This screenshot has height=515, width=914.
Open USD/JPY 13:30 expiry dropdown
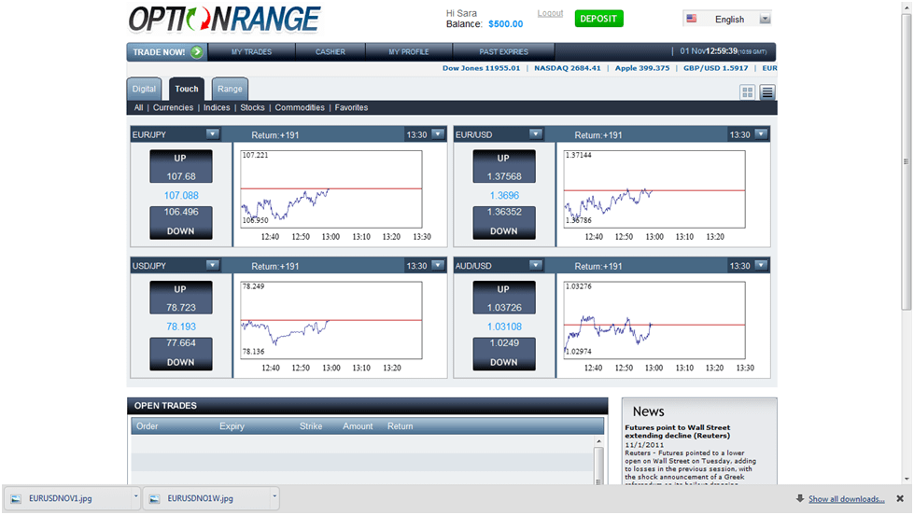[438, 265]
